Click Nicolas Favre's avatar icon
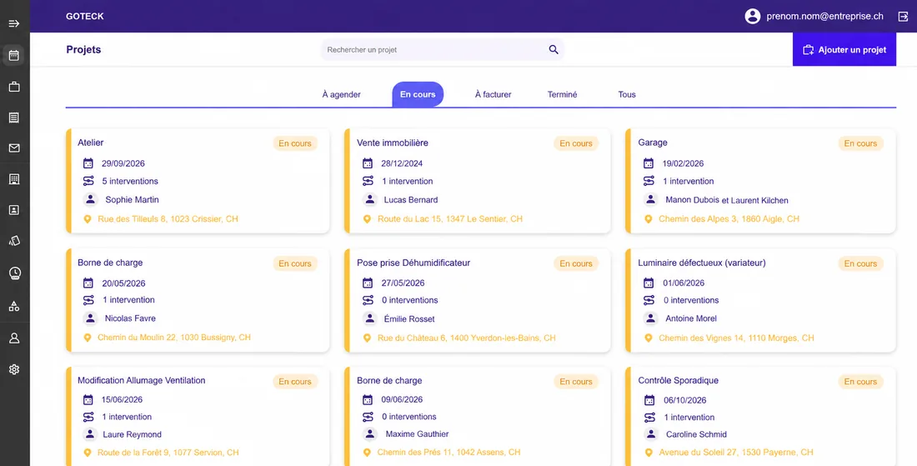Viewport: 917px width, 466px height. pyautogui.click(x=90, y=318)
